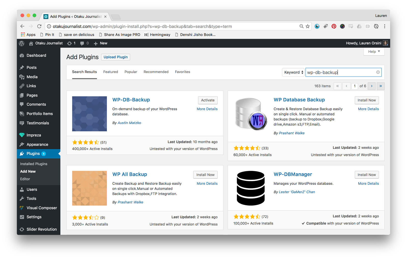The image size is (407, 259).
Task: Switch to the Featured tab
Action: pos(111,72)
